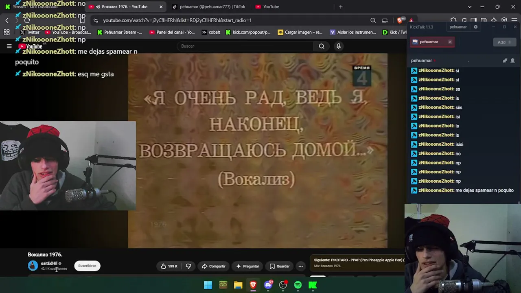The image size is (521, 293).
Task: Go back in browser history
Action: tap(7, 20)
